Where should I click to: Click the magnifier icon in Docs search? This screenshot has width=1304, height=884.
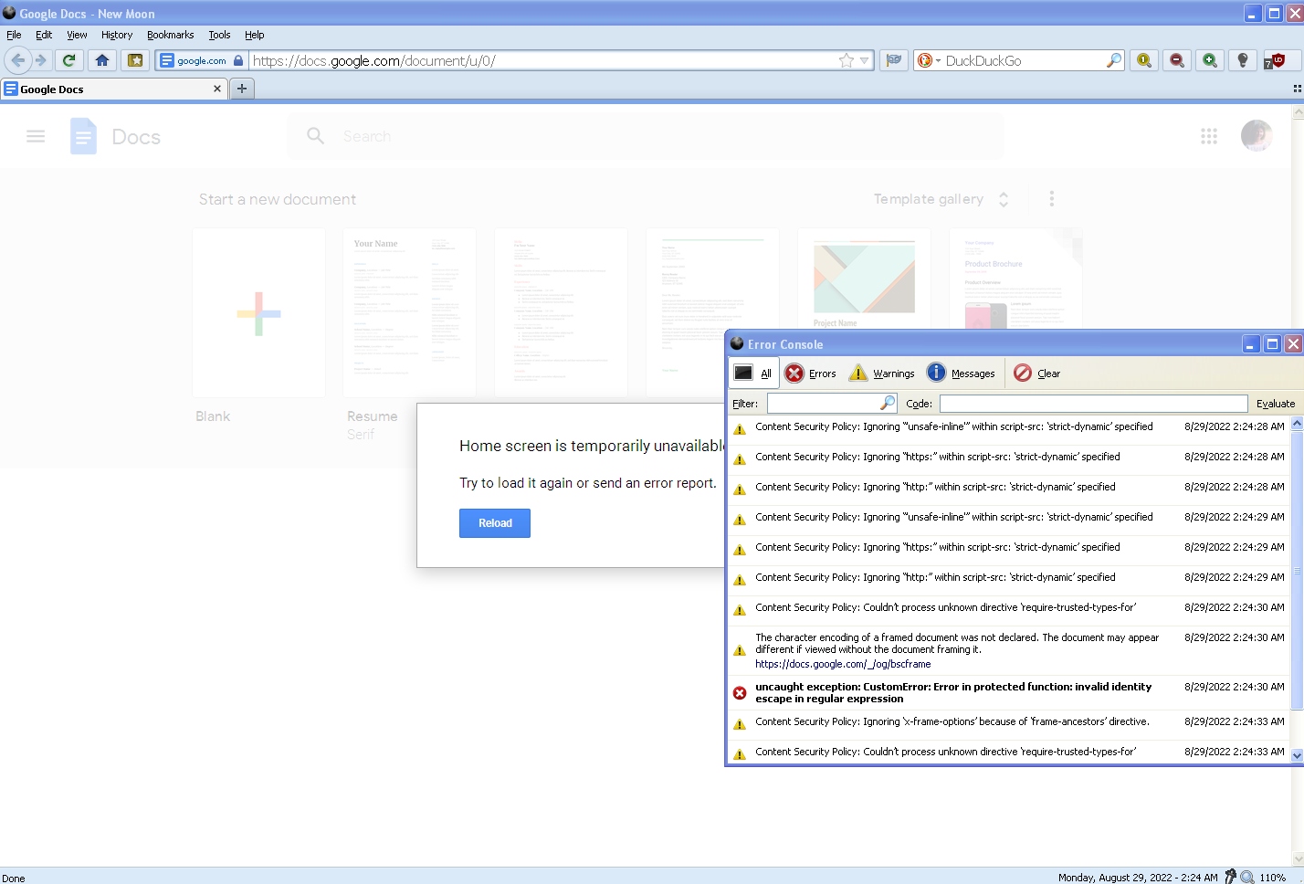pos(316,136)
